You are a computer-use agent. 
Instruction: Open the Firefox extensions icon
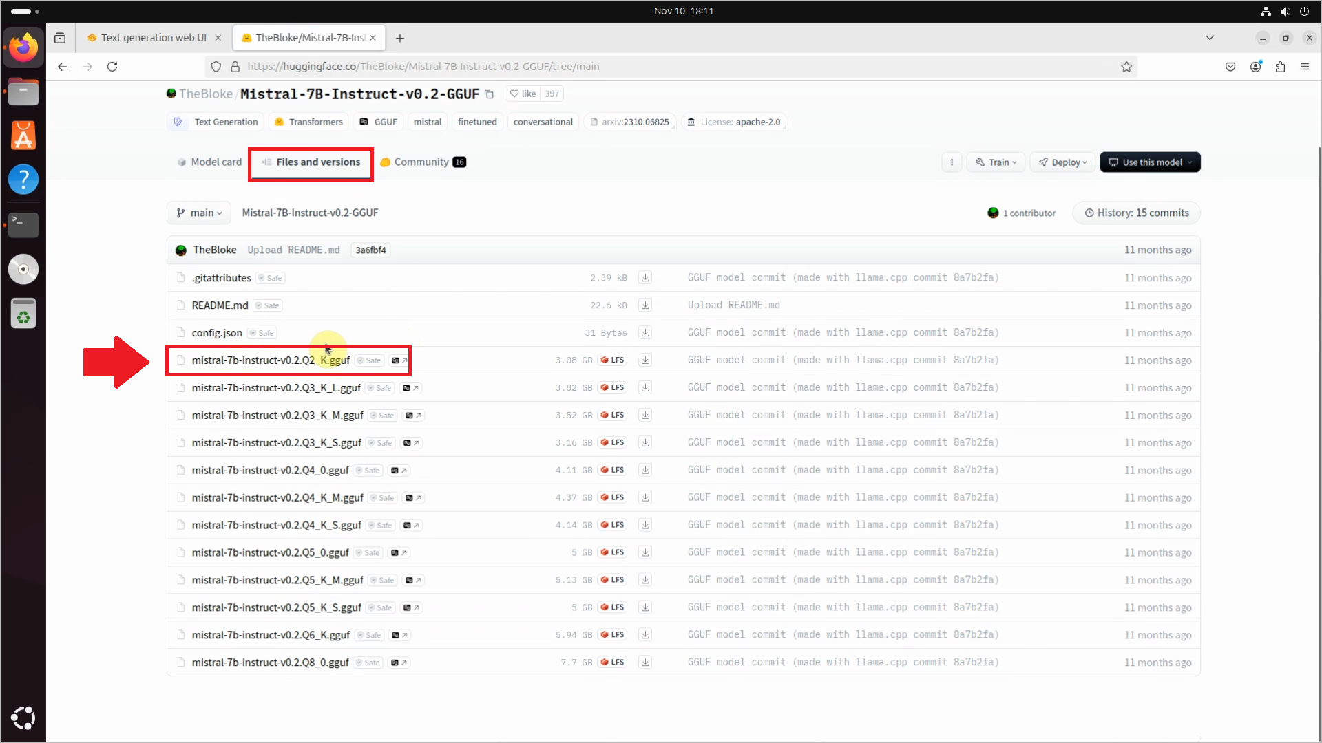tap(1280, 67)
